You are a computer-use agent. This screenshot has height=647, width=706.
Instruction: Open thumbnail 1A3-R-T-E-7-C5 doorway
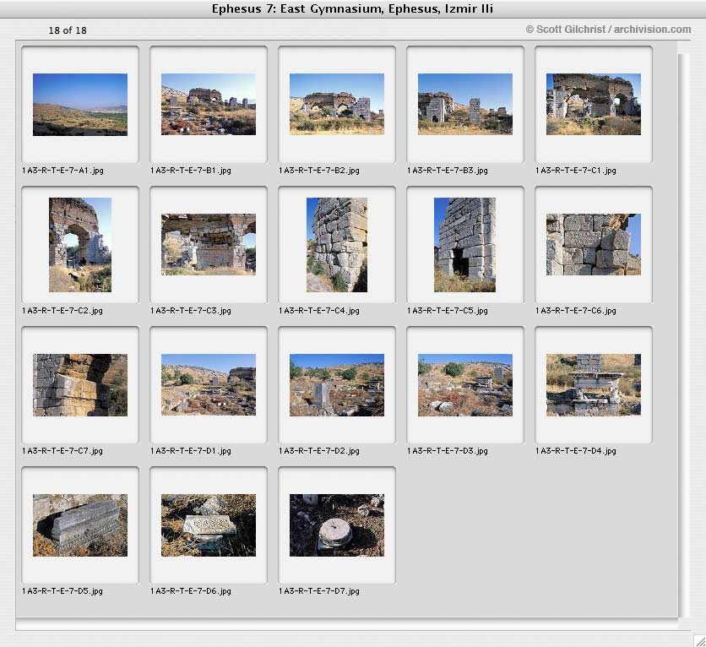(465, 245)
